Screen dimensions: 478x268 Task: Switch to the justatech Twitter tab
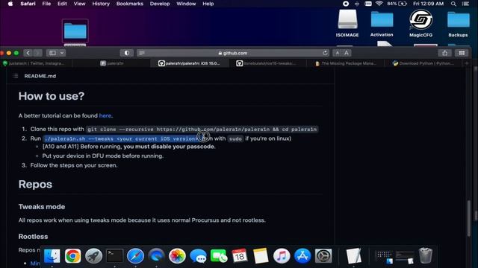tap(36, 63)
